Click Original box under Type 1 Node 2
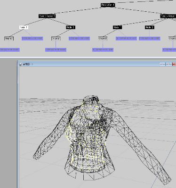The height and width of the screenshot is (188, 176). point(56,39)
